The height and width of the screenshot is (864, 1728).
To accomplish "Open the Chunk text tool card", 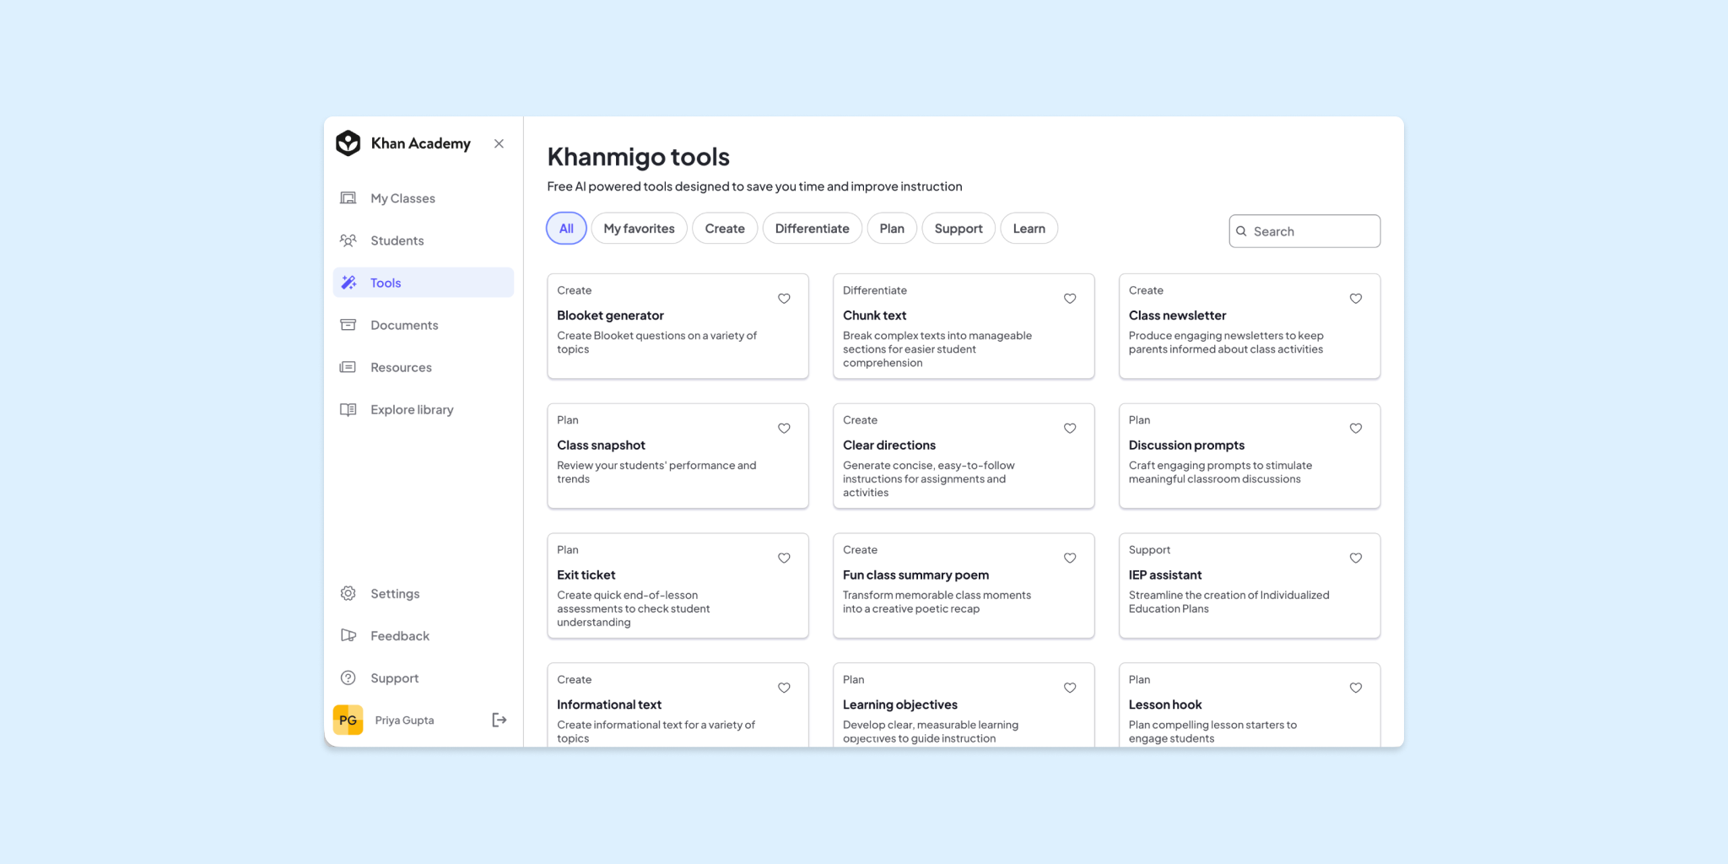I will click(964, 326).
